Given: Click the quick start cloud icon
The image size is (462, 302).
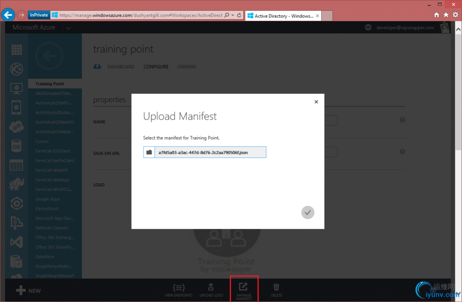Looking at the screenshot, I should coord(97,67).
